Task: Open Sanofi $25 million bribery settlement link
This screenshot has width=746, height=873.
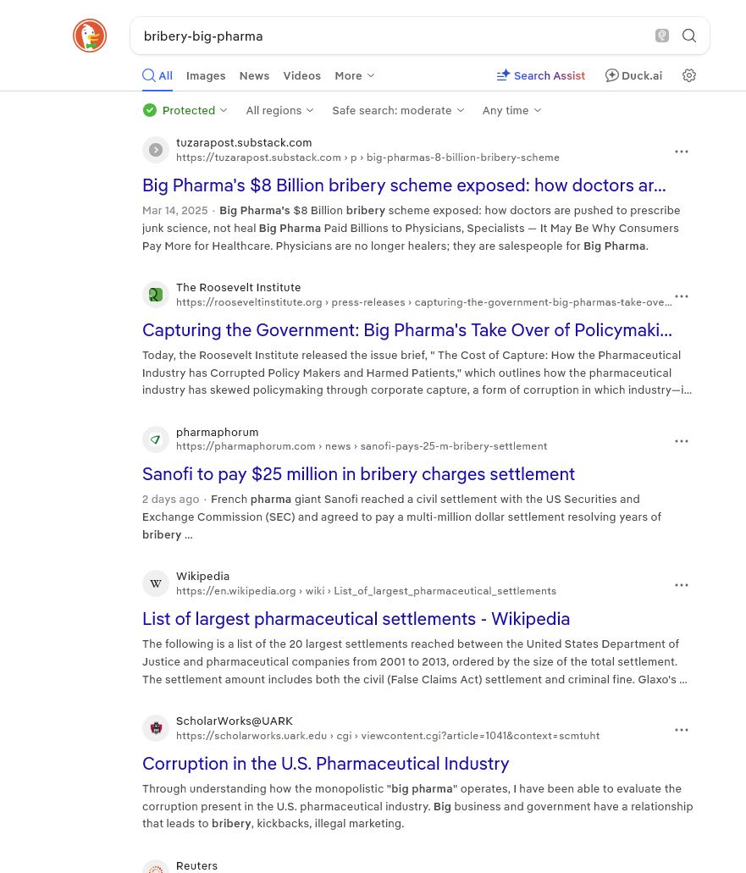Action: (358, 474)
